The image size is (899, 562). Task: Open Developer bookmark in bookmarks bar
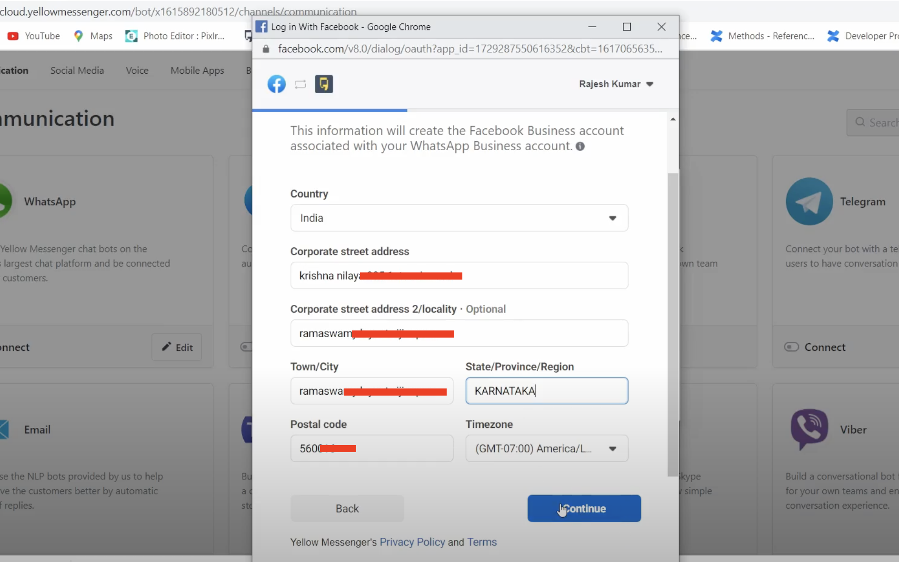(x=863, y=36)
